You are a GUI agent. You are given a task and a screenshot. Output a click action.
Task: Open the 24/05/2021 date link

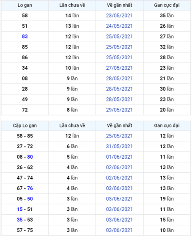[x=119, y=26]
